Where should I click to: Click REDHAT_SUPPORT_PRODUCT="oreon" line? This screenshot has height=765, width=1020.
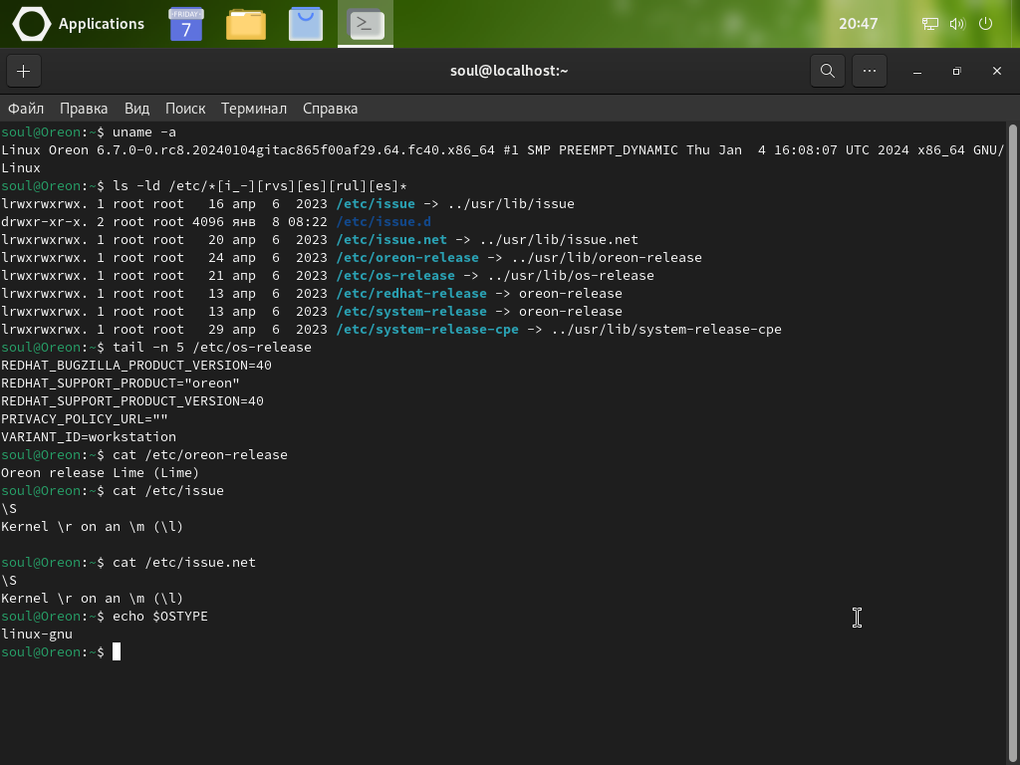[x=121, y=383]
